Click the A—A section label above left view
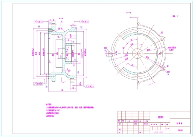This screenshot has height=137, width=194. 61,18
